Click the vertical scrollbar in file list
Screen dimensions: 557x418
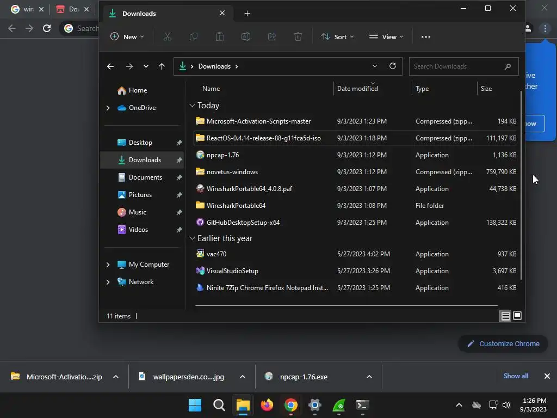[521, 185]
